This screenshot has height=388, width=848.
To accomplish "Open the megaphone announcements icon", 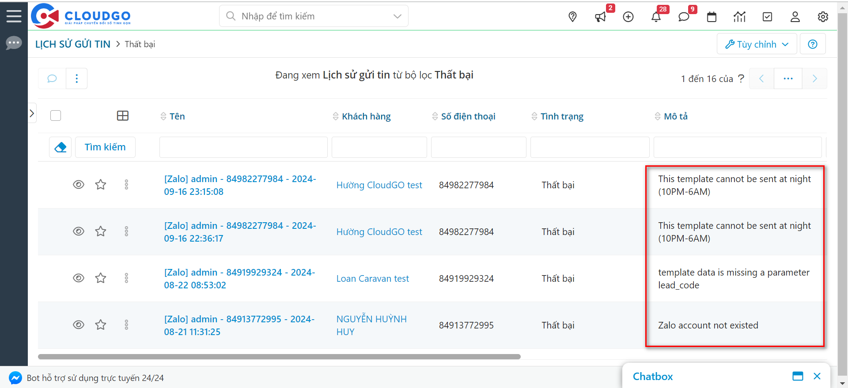I will [x=600, y=17].
